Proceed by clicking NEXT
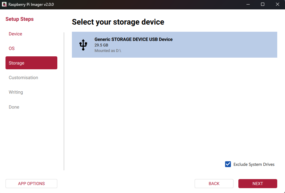 (x=257, y=184)
